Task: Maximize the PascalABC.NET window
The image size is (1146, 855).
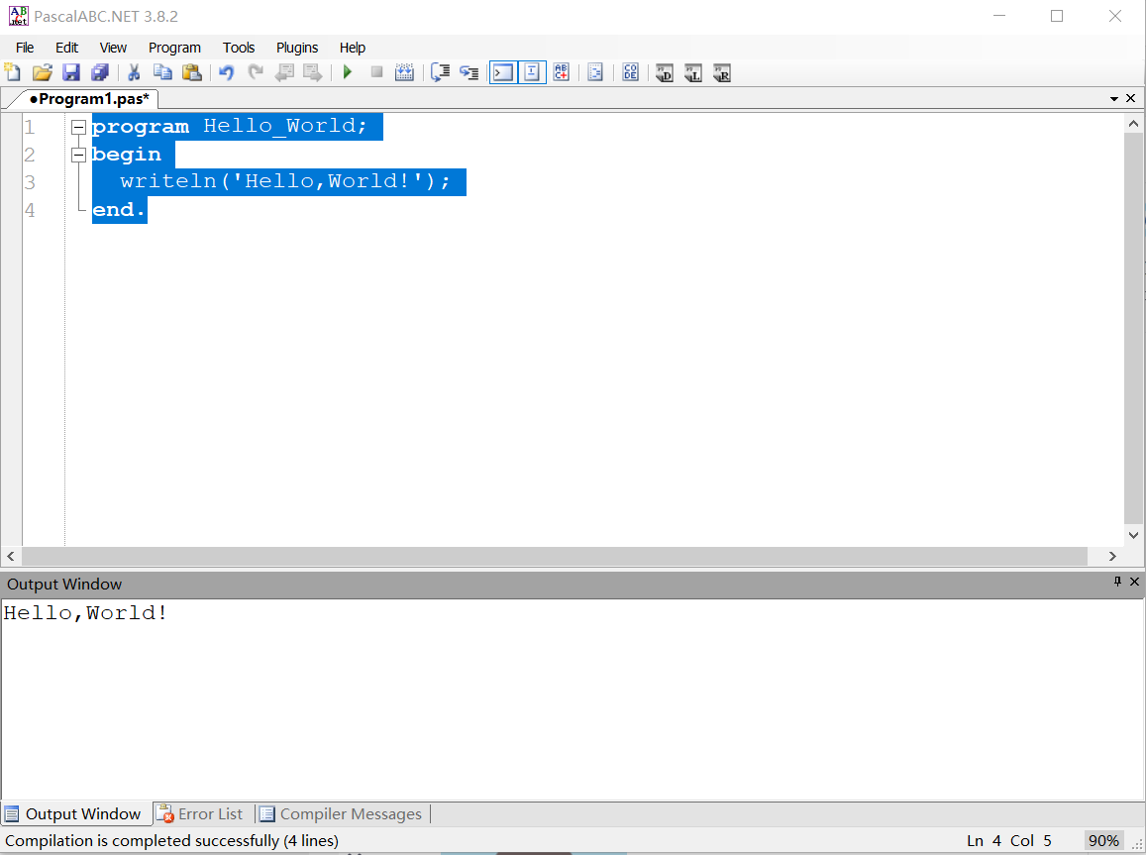Action: [1057, 16]
